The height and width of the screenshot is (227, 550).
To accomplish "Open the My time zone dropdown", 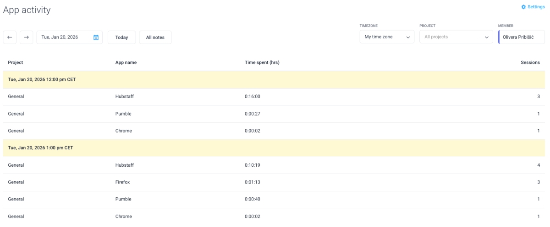I will click(387, 37).
